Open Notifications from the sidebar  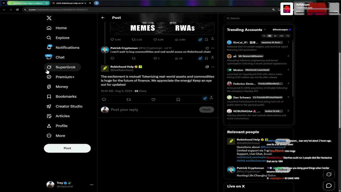click(63, 47)
